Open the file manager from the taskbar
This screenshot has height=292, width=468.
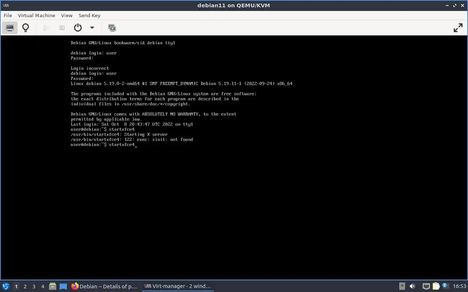point(53,287)
